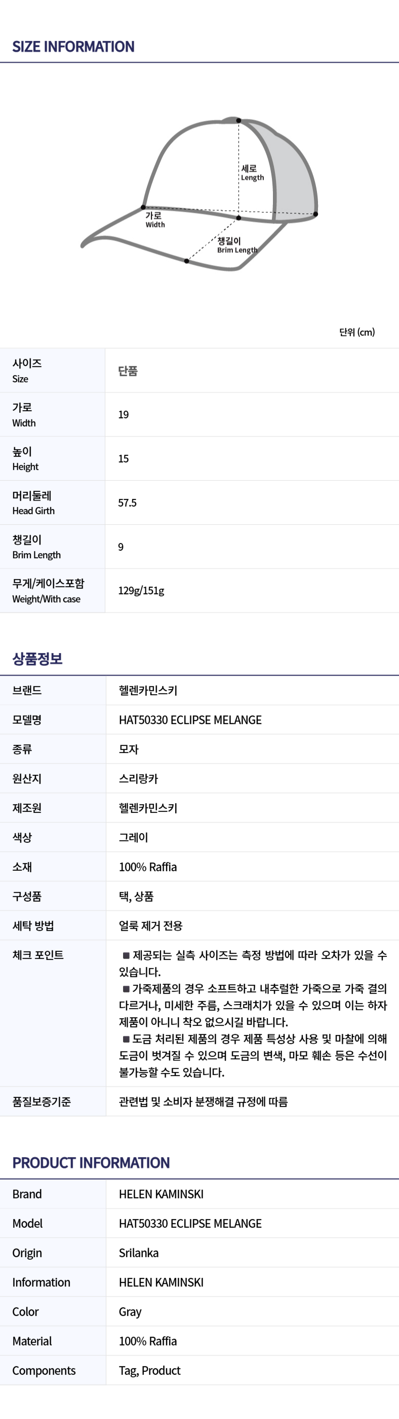The image size is (399, 1419).
Task: Click the 세탁 방법 row label
Action: pyautogui.click(x=33, y=926)
